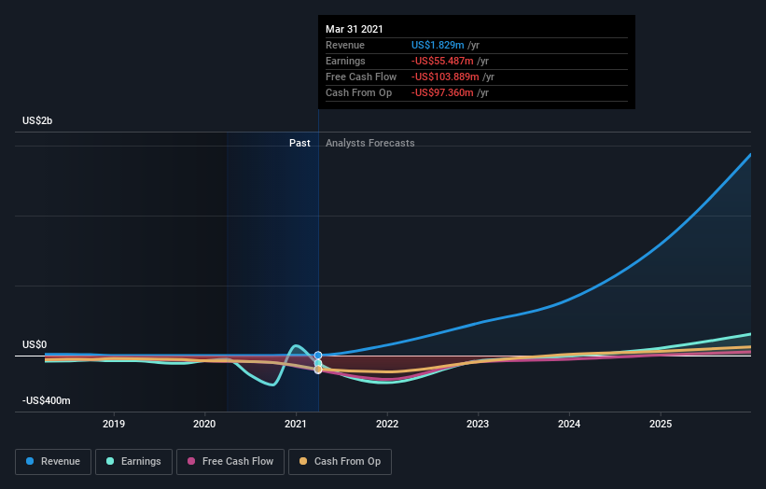Click the -US$97.360m cash from op value
The width and height of the screenshot is (766, 489).
[x=442, y=92]
